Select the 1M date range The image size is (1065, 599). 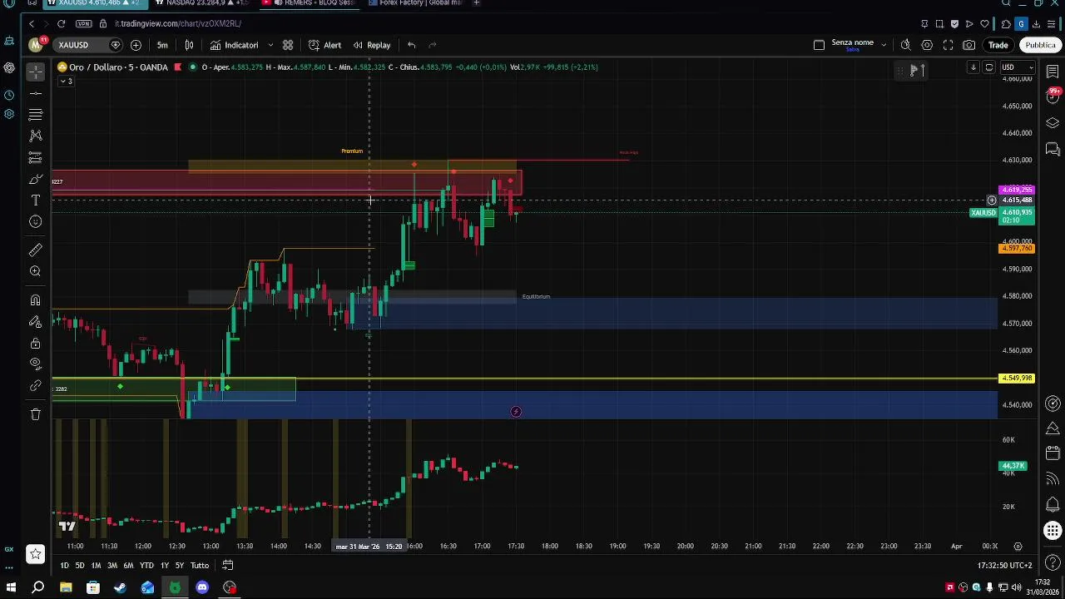(96, 566)
